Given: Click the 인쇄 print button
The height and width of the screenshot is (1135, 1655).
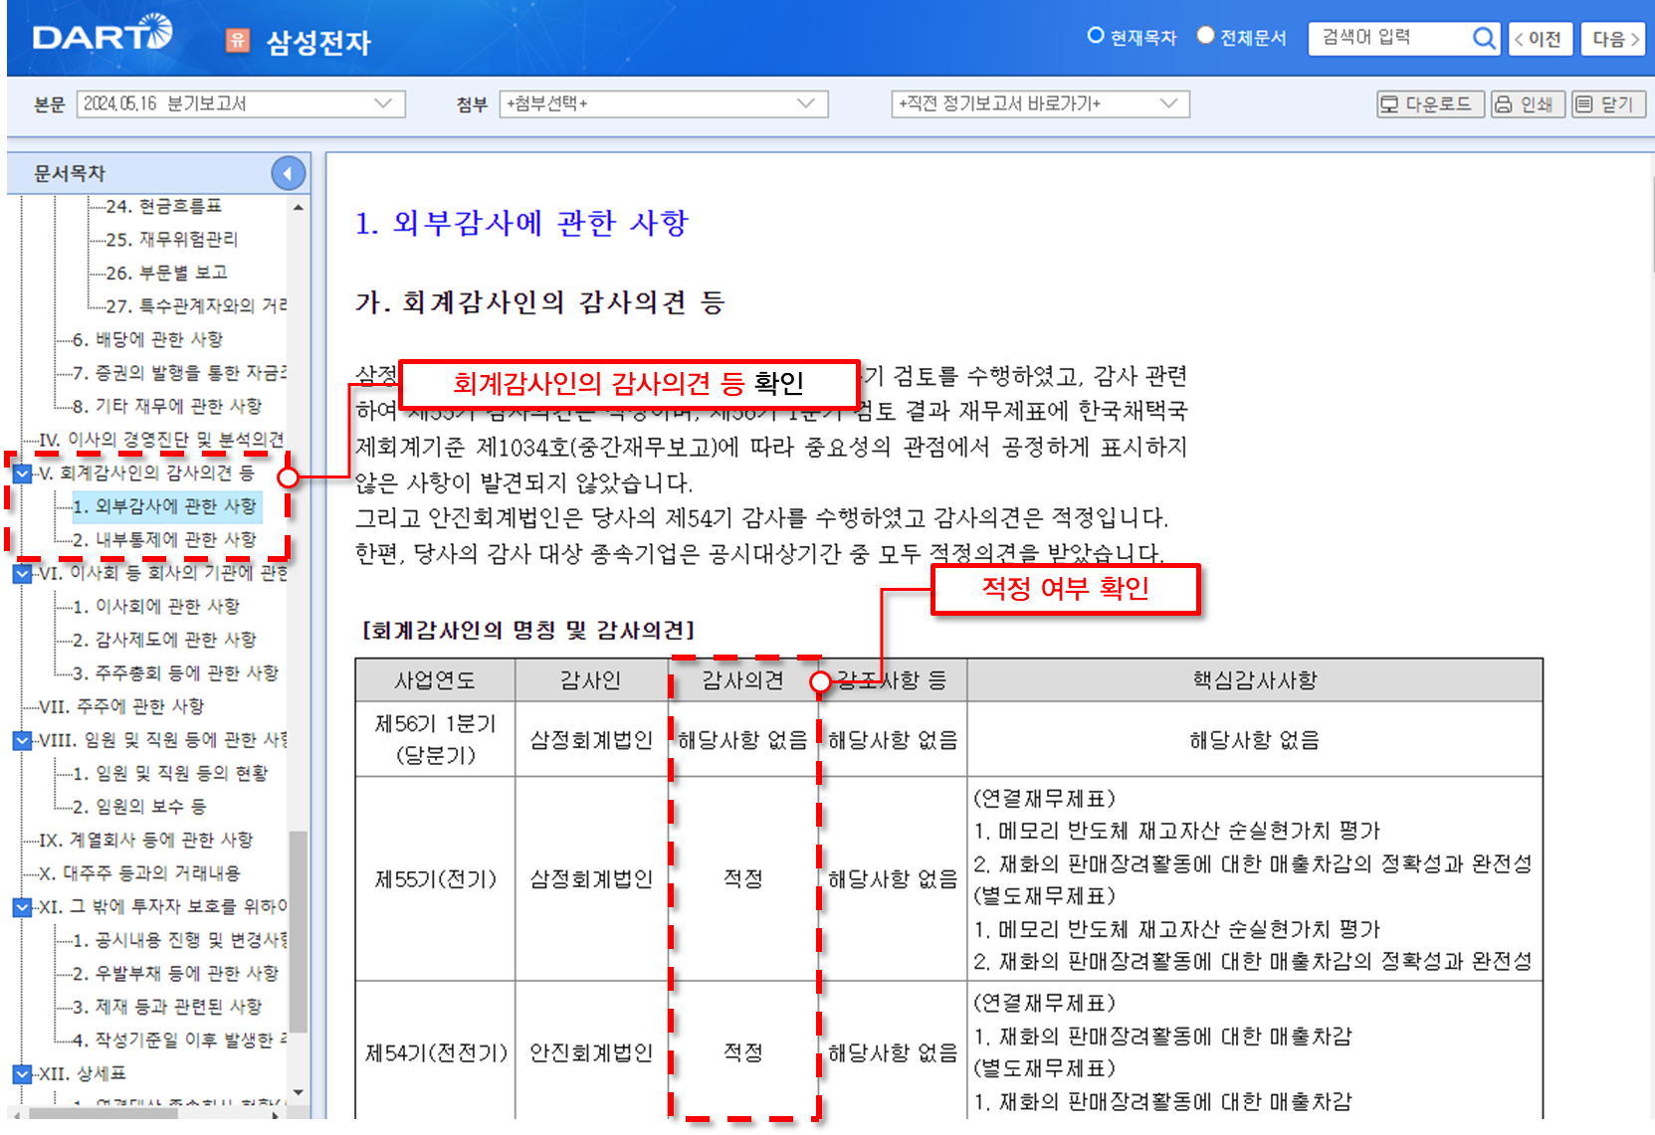Looking at the screenshot, I should (1527, 103).
